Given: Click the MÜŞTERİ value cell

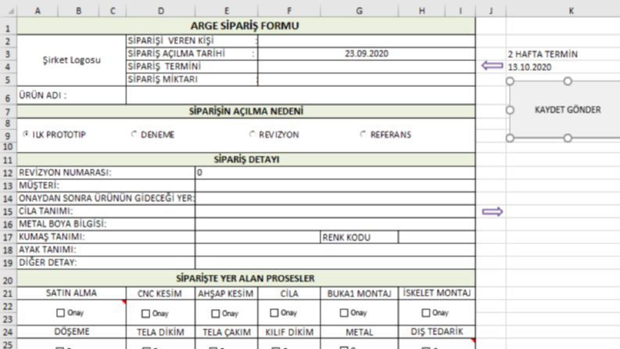Looking at the screenshot, I should pyautogui.click(x=335, y=185).
